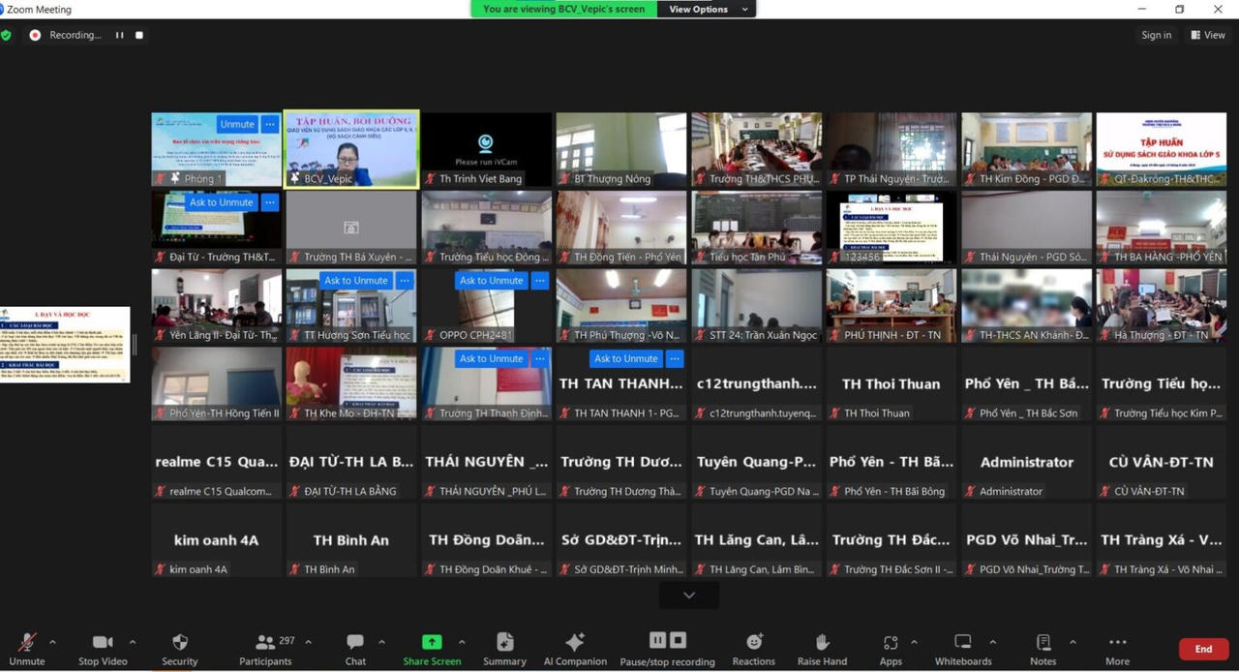
Task: Toggle Stop Video camera button
Action: tap(102, 643)
